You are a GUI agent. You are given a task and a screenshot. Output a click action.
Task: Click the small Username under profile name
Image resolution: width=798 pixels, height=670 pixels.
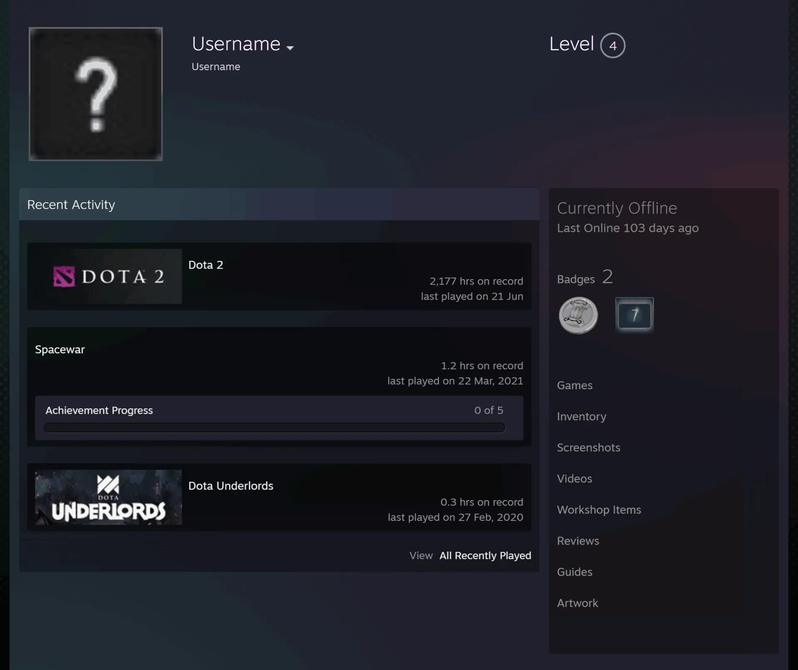216,67
